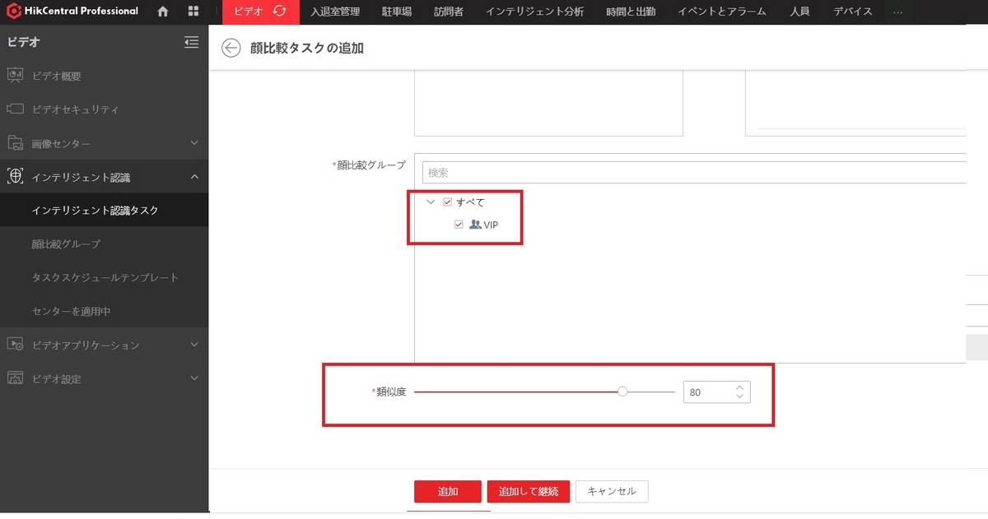Viewport: 988px width, 519px height.
Task: Open the 訪問者 tab
Action: pos(449,12)
